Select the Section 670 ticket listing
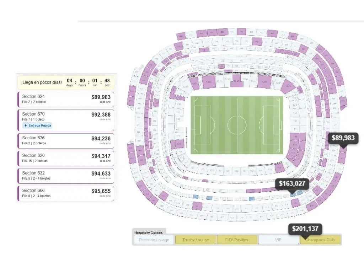The height and width of the screenshot is (273, 364). [66, 120]
